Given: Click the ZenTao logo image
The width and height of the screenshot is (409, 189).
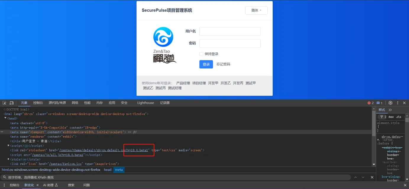Looking at the screenshot, I should tap(164, 45).
